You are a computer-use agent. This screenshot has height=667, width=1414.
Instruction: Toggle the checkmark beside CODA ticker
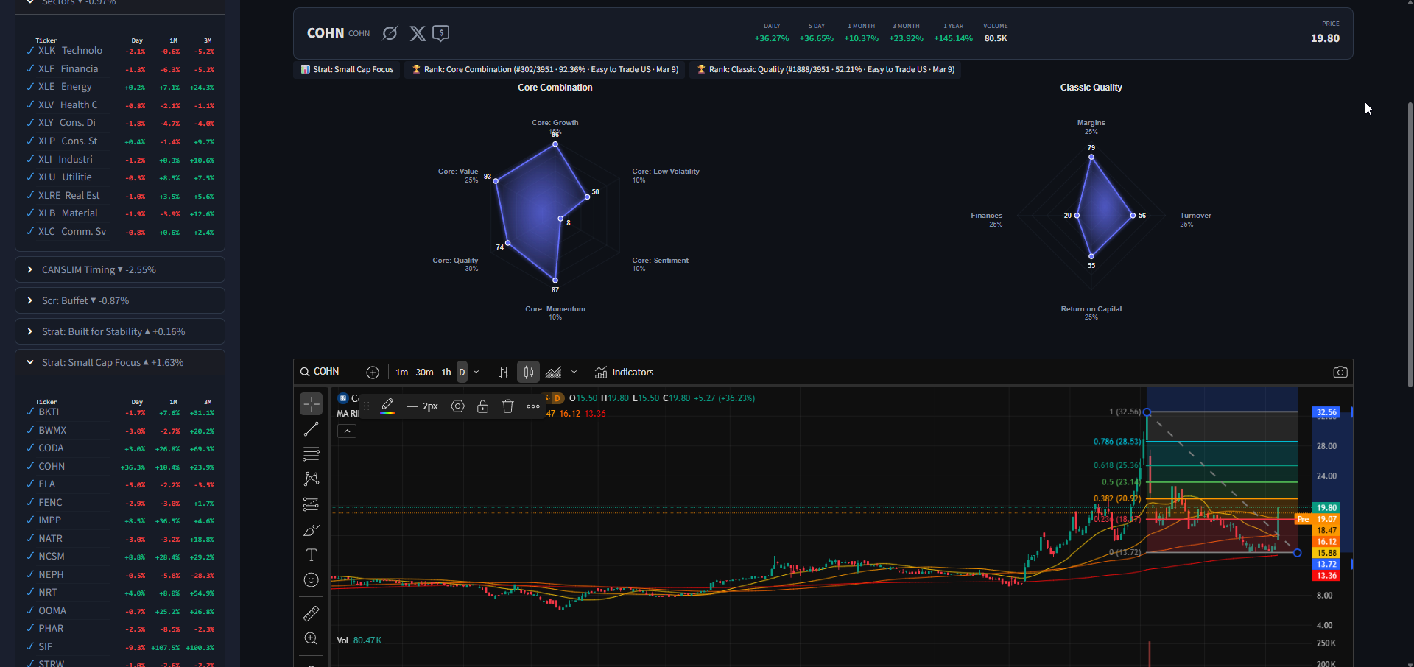[30, 448]
